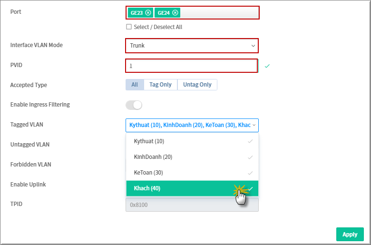Deselect Kythuat (10) option in list
The image size is (371, 245).
click(x=192, y=141)
